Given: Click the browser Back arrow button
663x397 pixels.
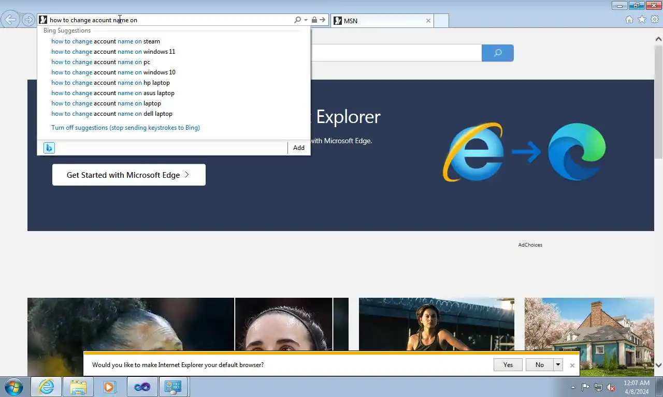Looking at the screenshot, I should pyautogui.click(x=11, y=20).
